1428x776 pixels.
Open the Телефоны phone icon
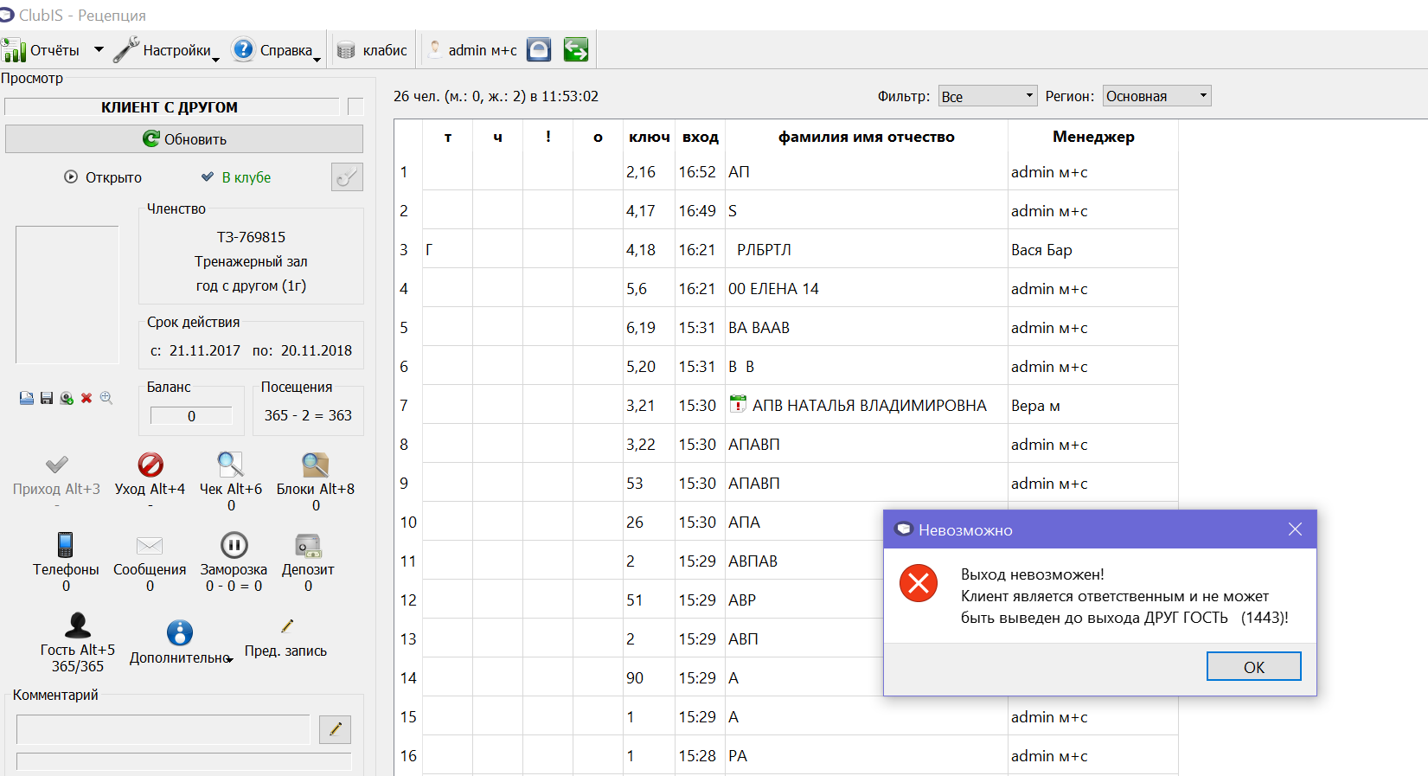[x=66, y=544]
